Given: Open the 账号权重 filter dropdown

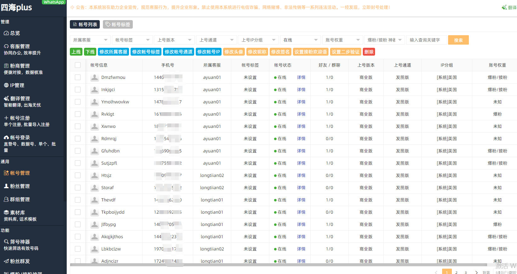Looking at the screenshot, I should (x=342, y=40).
